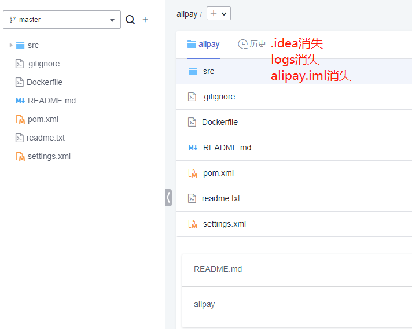Click alipay text in README preview
This screenshot has height=329, width=412.
[x=204, y=304]
